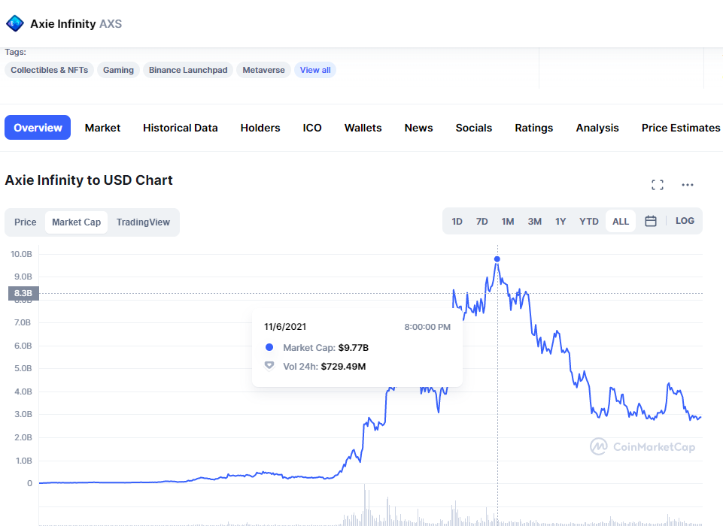Set chart range to 1D
This screenshot has width=723, height=526.
tap(457, 222)
